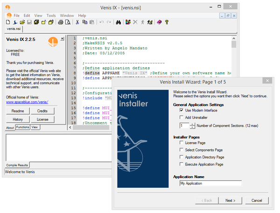Launch the install wizard hat icon
Viewport: 280px width, 213px height.
[15, 22]
